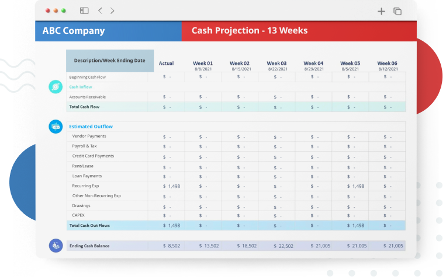Image resolution: width=446 pixels, height=280 pixels.
Task: Click Recurring Exp $1,498 in Actual column
Action: click(x=171, y=186)
